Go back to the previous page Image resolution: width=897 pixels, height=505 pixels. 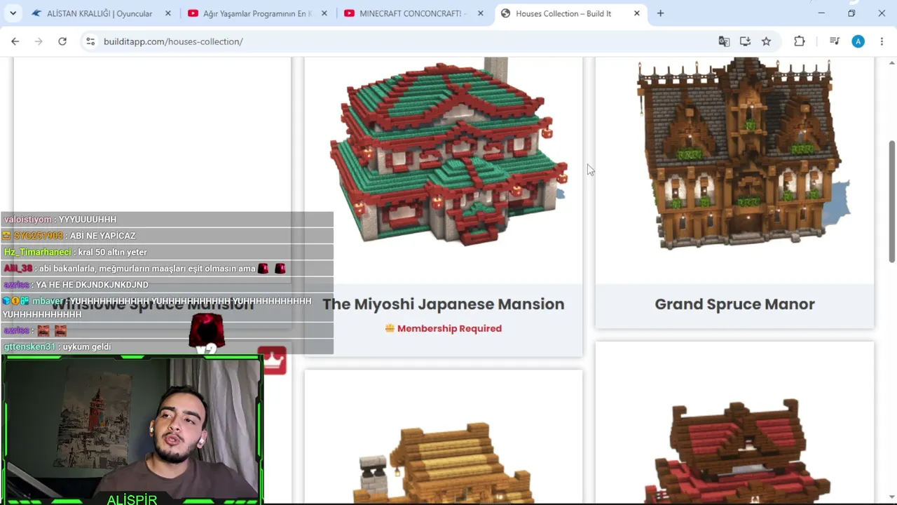pyautogui.click(x=15, y=41)
